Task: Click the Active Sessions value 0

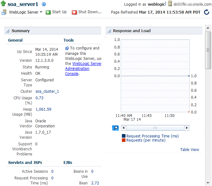Action: pyautogui.click(x=52, y=171)
